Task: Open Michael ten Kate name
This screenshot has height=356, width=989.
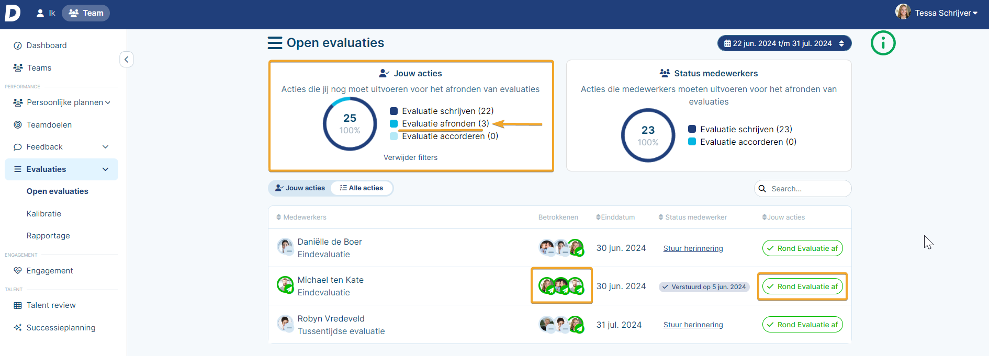Action: 331,280
